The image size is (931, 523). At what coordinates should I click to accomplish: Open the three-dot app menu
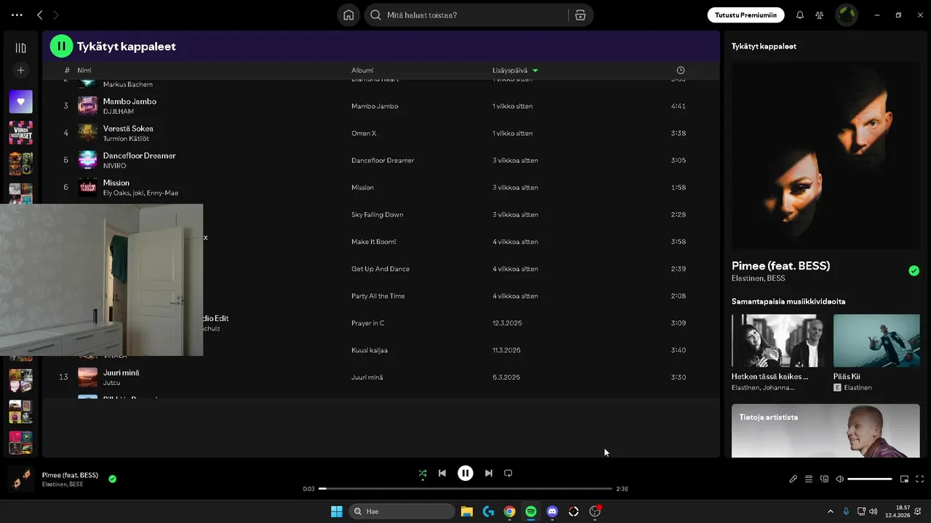tap(17, 15)
